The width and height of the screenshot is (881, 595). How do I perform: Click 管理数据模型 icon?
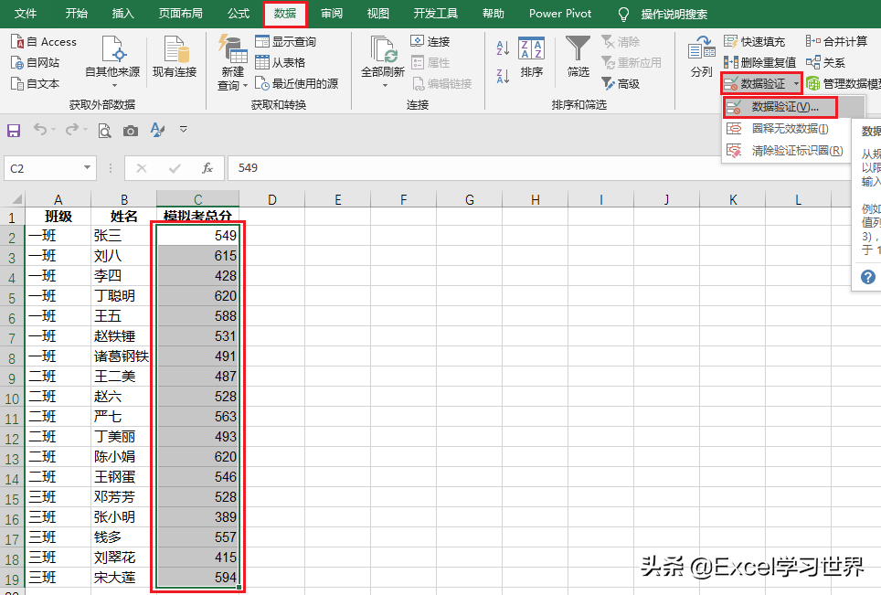tap(812, 84)
